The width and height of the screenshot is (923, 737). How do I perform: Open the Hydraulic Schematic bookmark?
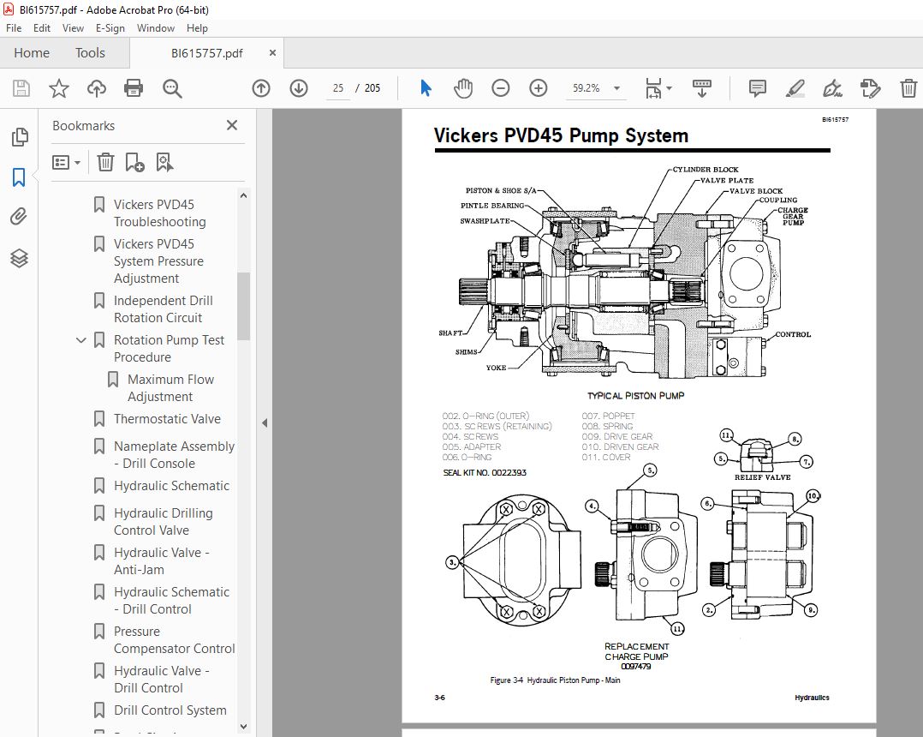171,486
